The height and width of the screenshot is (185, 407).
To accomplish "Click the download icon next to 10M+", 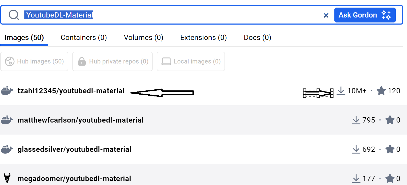I will pos(341,91).
